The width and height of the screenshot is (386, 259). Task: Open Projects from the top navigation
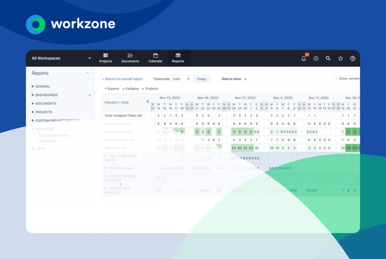click(x=106, y=58)
